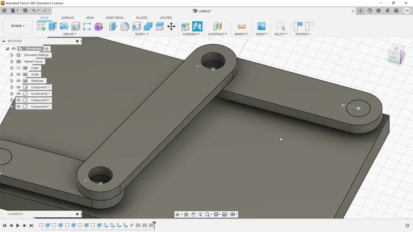This screenshot has width=413, height=232.
Task: Switch to the SHEET METAL tab
Action: 115,18
